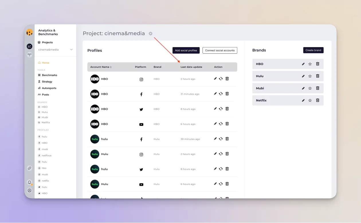Click the link icon in the left rail
Image resolution: width=361 pixels, height=223 pixels.
tap(30, 168)
